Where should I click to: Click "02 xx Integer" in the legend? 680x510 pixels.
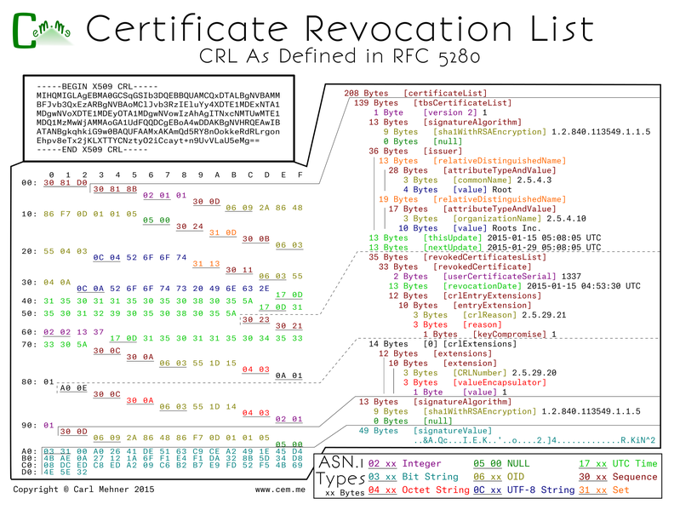(404, 463)
